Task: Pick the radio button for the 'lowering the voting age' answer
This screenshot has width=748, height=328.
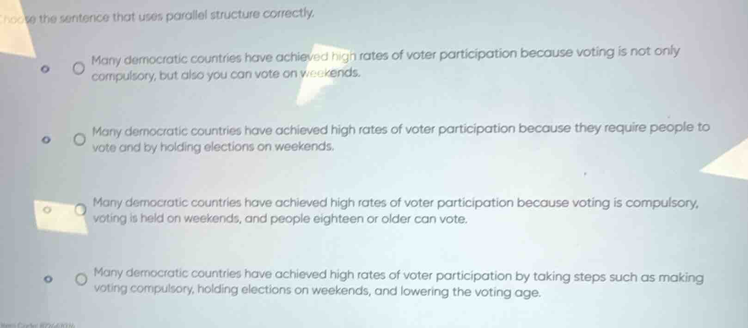Action: pos(81,280)
